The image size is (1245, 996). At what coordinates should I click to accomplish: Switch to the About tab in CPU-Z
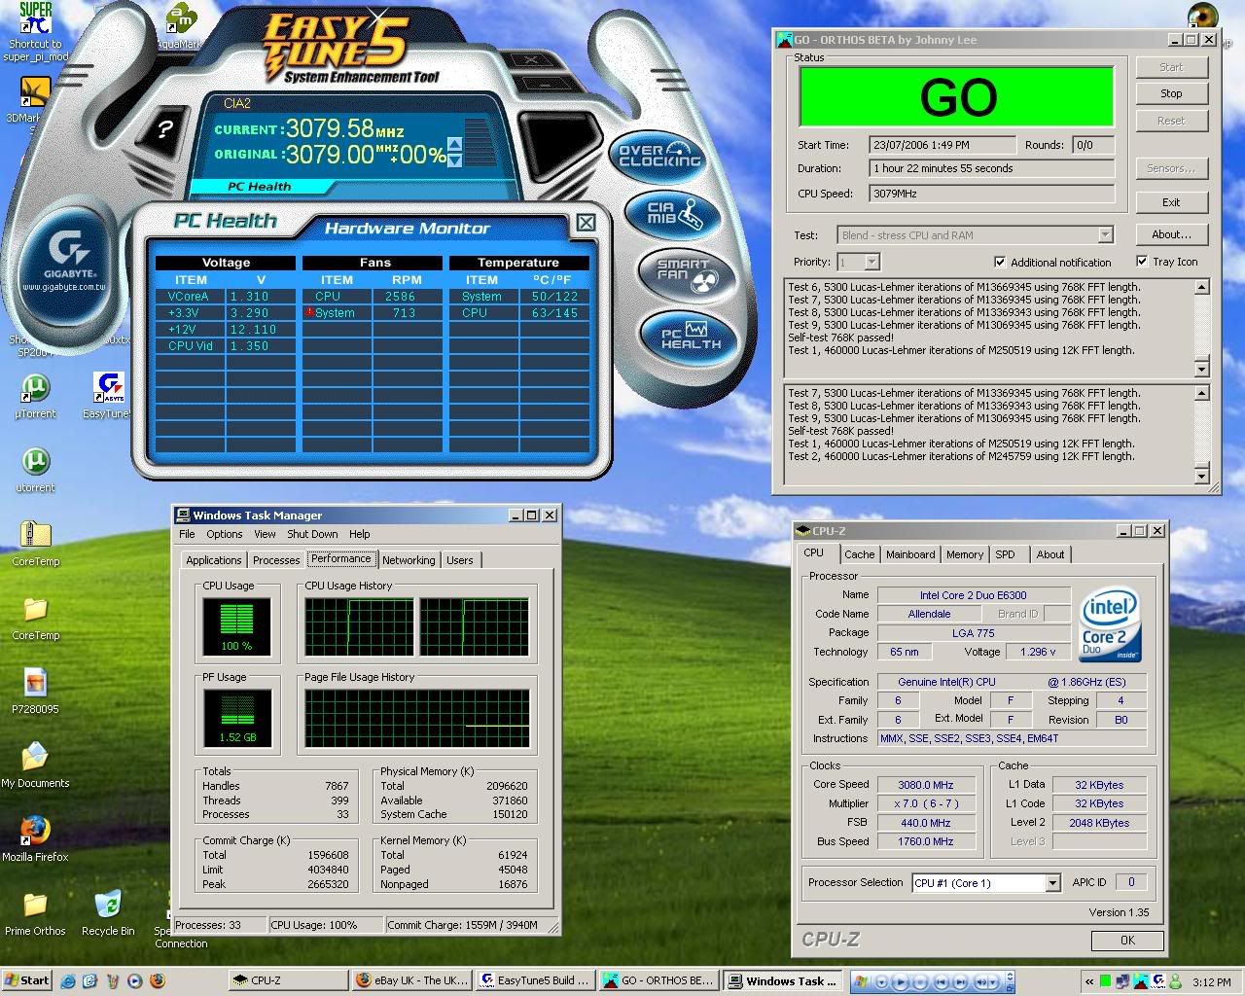pos(1050,554)
